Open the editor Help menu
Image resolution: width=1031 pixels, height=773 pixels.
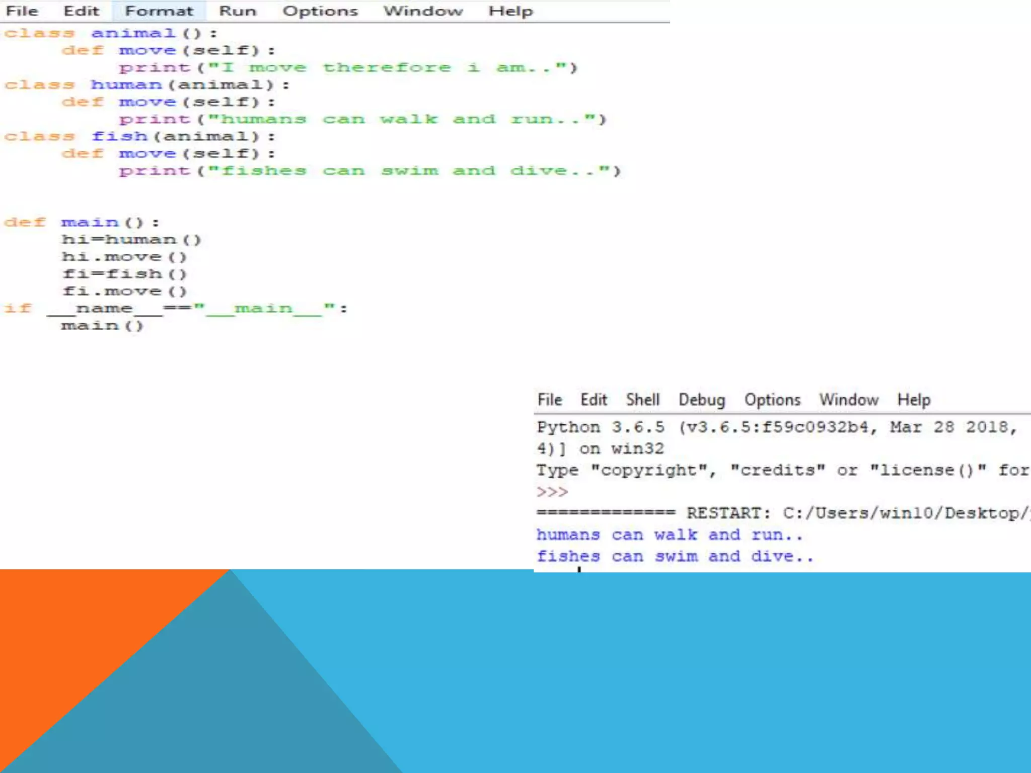coord(510,11)
